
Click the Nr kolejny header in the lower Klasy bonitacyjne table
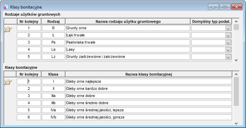(29, 74)
